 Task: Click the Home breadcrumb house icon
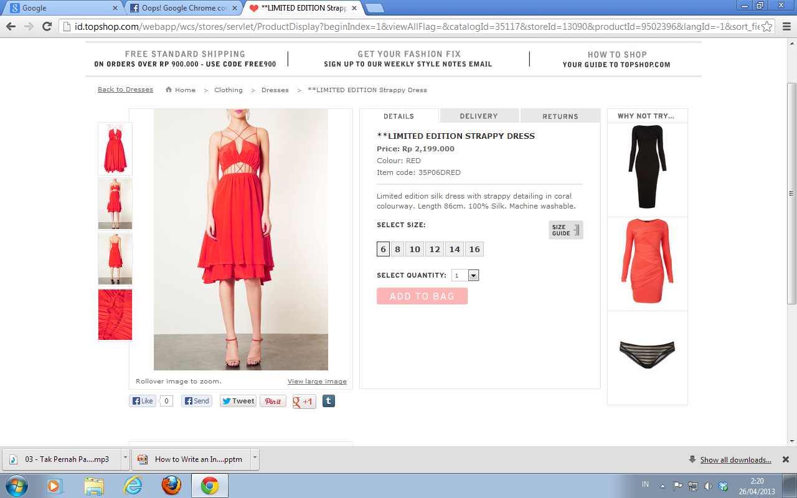point(168,90)
